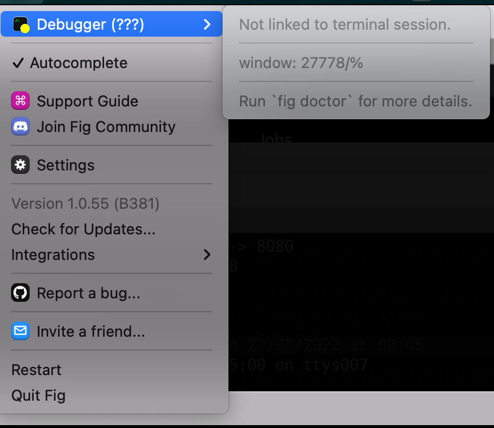This screenshot has height=428, width=494.
Task: Expand the Integrations submenu chevron
Action: tap(207, 255)
